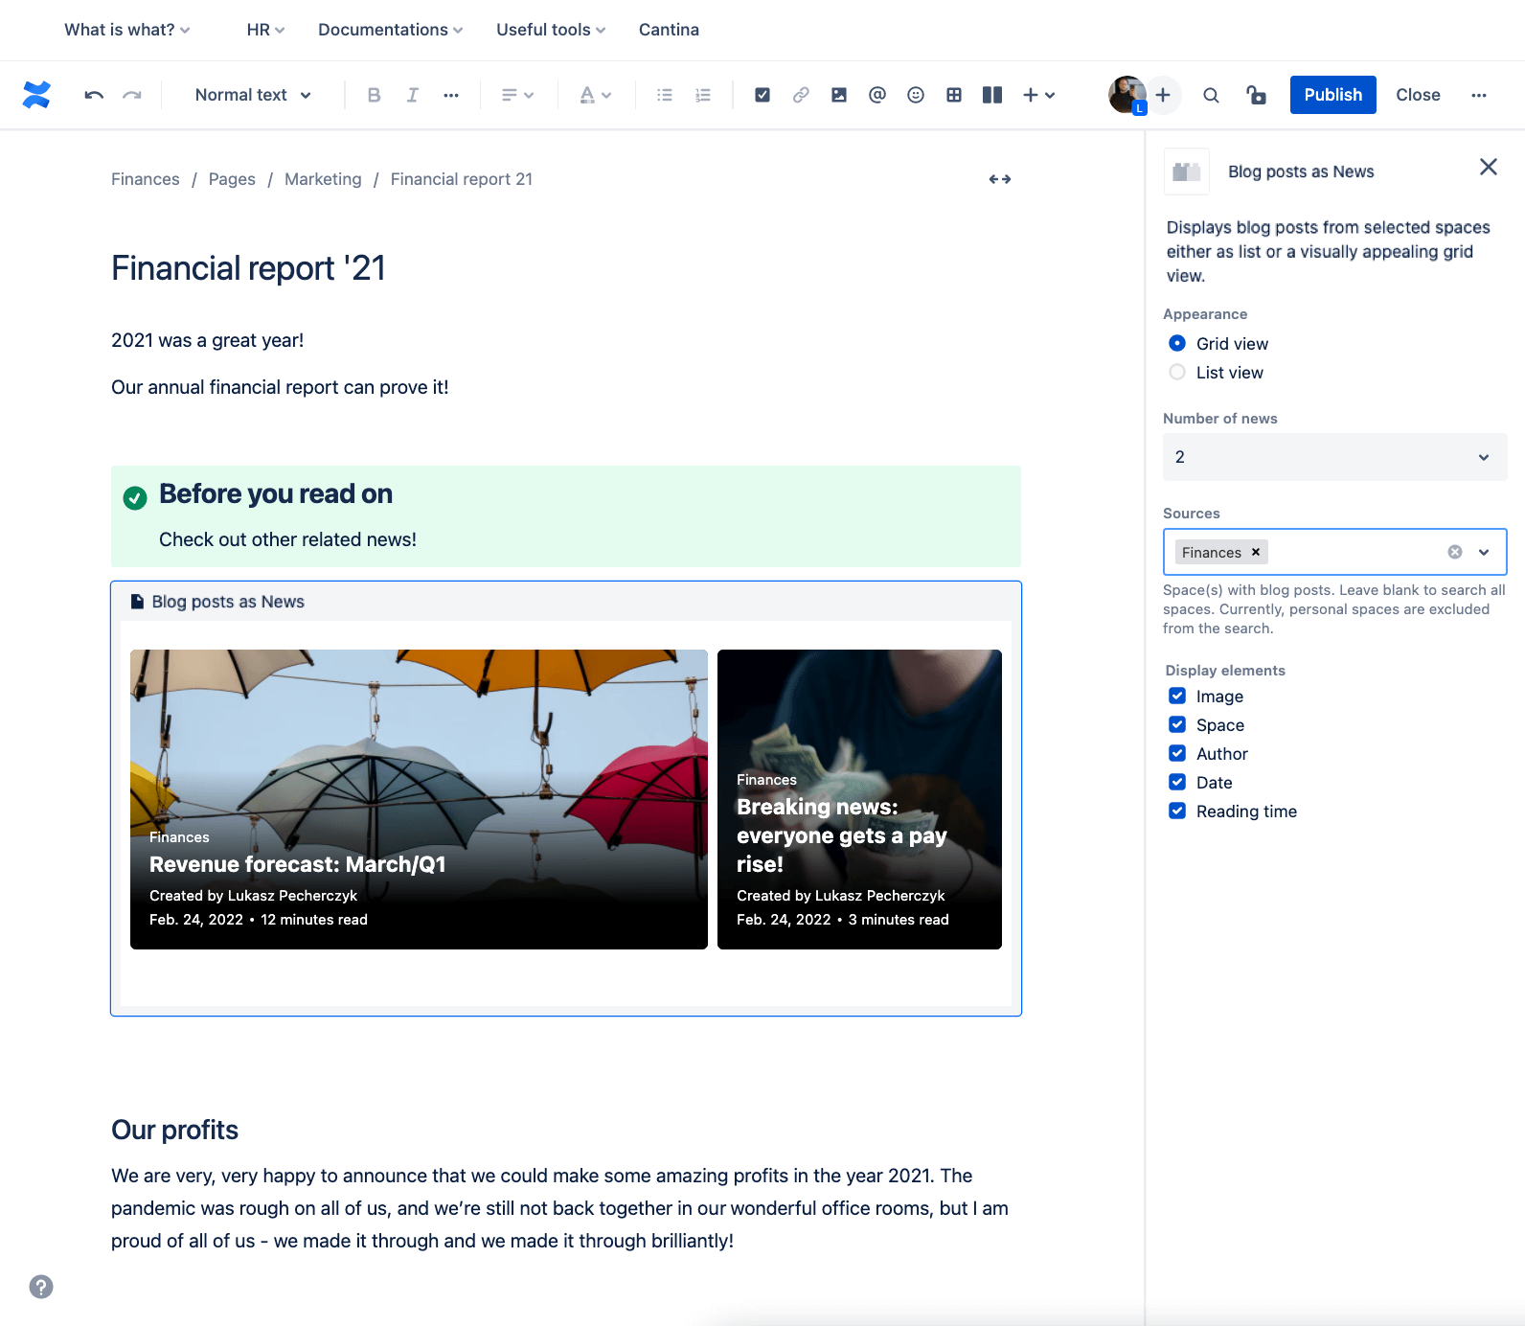
Task: Go to Pages breadcrumb
Action: (232, 179)
